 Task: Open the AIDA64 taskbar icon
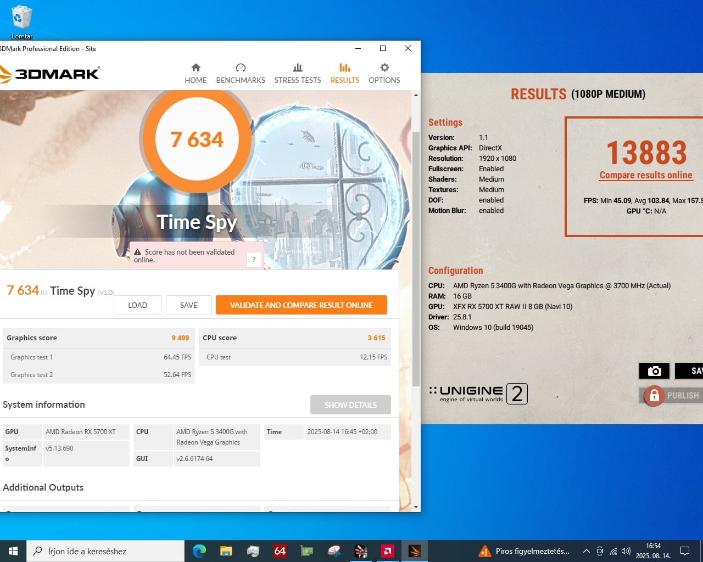point(280,551)
